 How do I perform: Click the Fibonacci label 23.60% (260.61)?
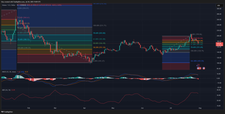click(23, 18)
